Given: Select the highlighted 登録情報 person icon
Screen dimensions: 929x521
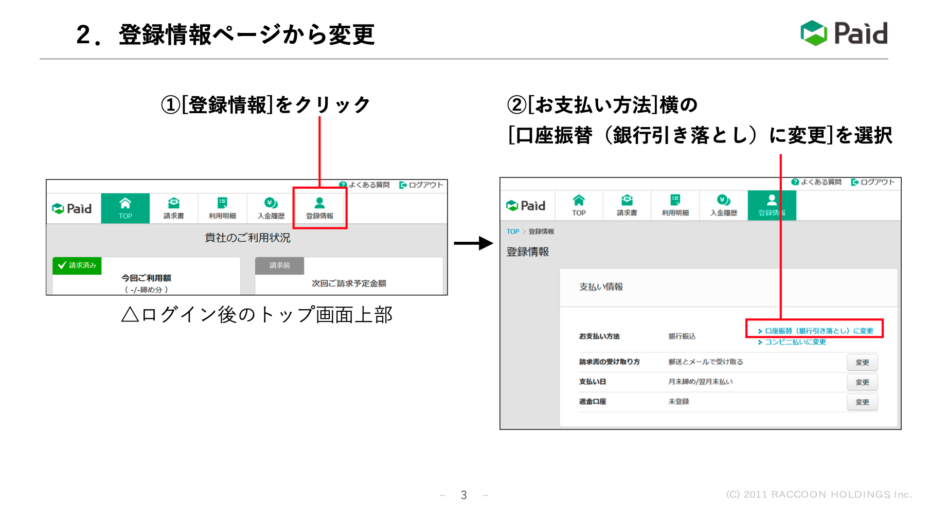Looking at the screenshot, I should point(319,203).
